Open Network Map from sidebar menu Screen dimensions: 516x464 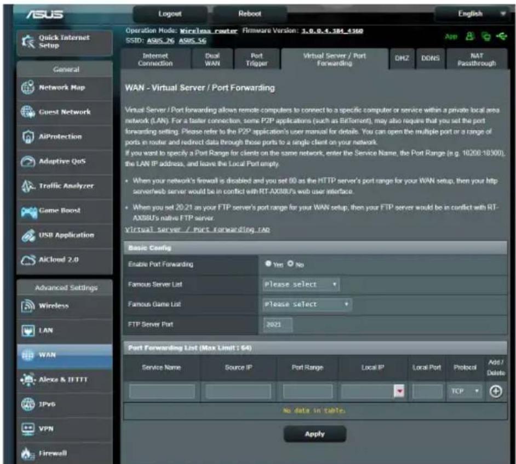click(x=65, y=88)
